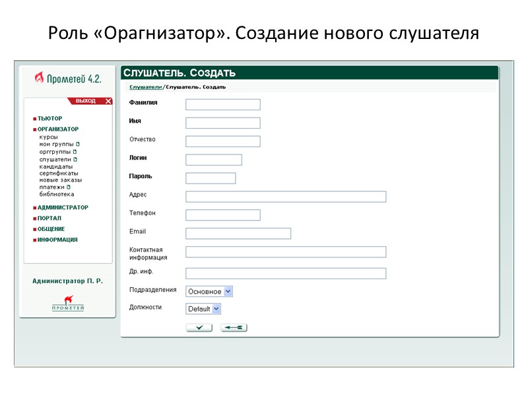Open the Подразделения dropdown showing Основное
This screenshot has width=528, height=396.
tap(209, 291)
